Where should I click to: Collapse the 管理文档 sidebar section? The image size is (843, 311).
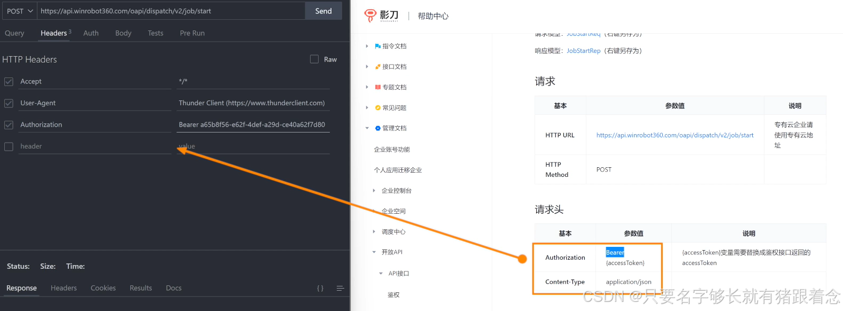pos(367,128)
